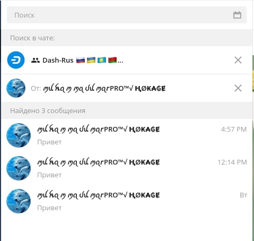Click the Dash logo chat avatar
Screen dimensions: 254x241
point(16,60)
